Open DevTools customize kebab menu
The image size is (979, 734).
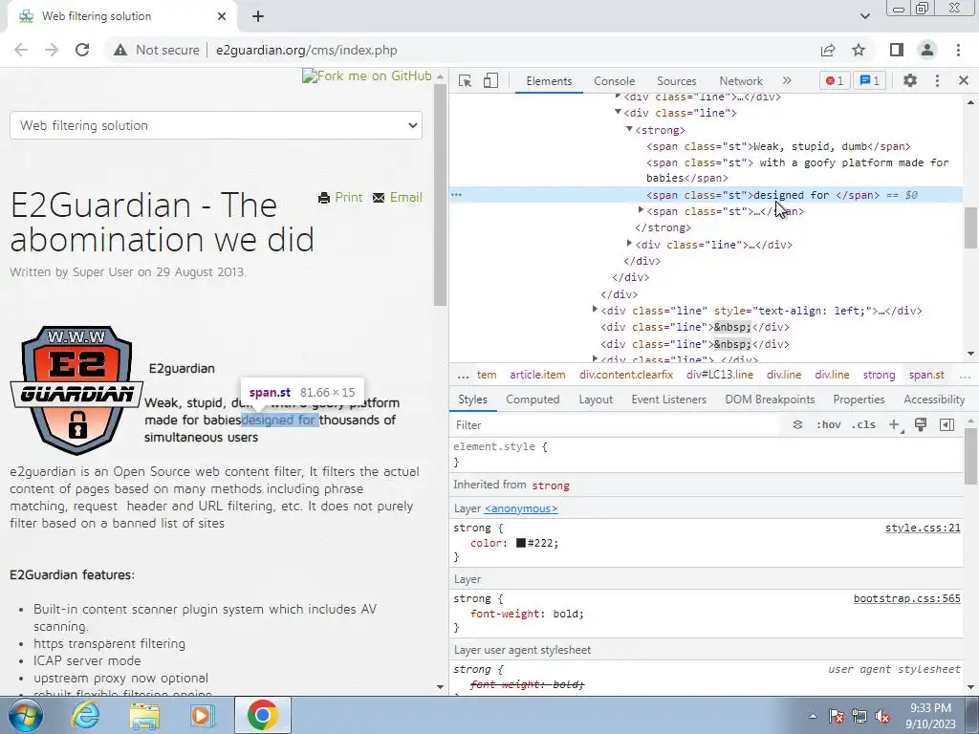(x=937, y=80)
